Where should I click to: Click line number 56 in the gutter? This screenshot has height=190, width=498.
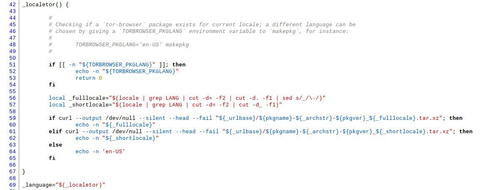[13, 98]
